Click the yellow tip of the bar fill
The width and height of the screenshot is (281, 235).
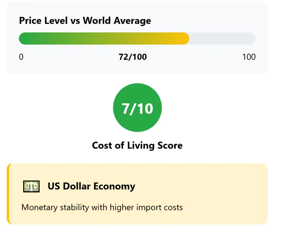click(x=183, y=38)
